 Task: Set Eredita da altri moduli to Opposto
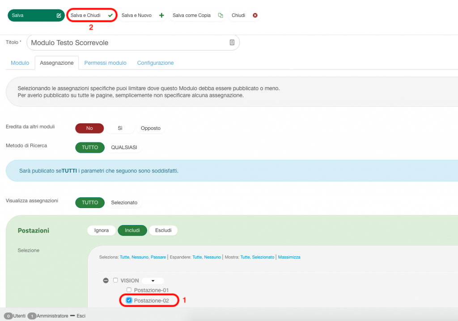[x=151, y=128]
